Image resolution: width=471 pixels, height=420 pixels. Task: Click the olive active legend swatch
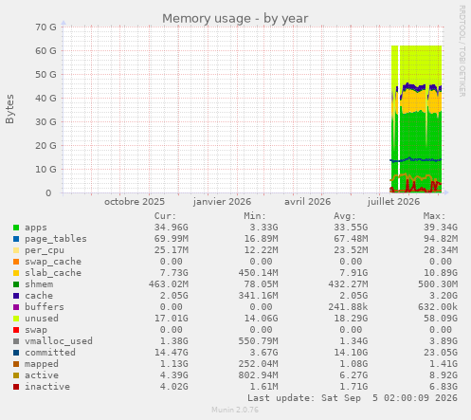coord(16,375)
